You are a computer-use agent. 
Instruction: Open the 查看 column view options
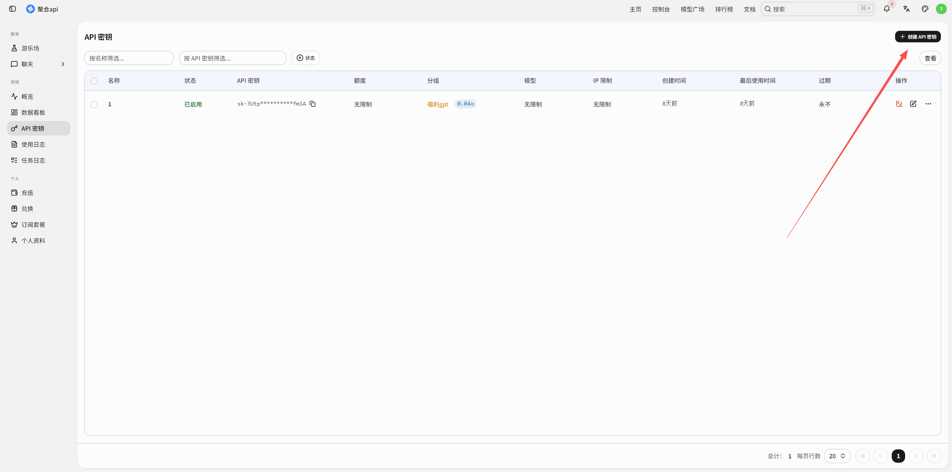[x=930, y=58]
